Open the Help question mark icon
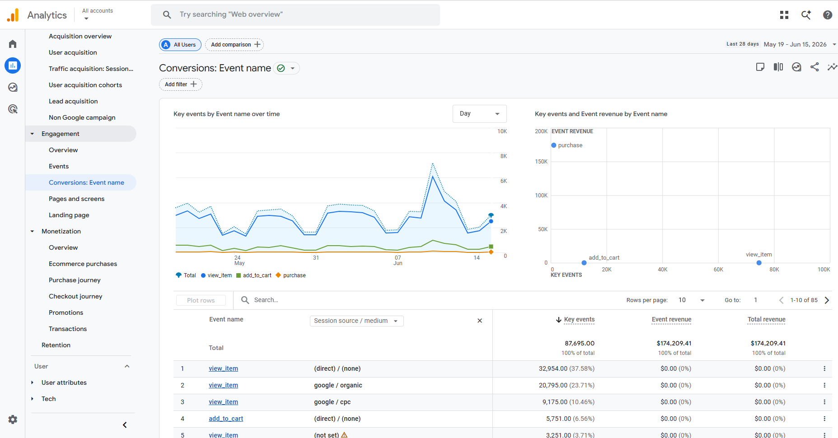The width and height of the screenshot is (838, 438). pos(828,15)
